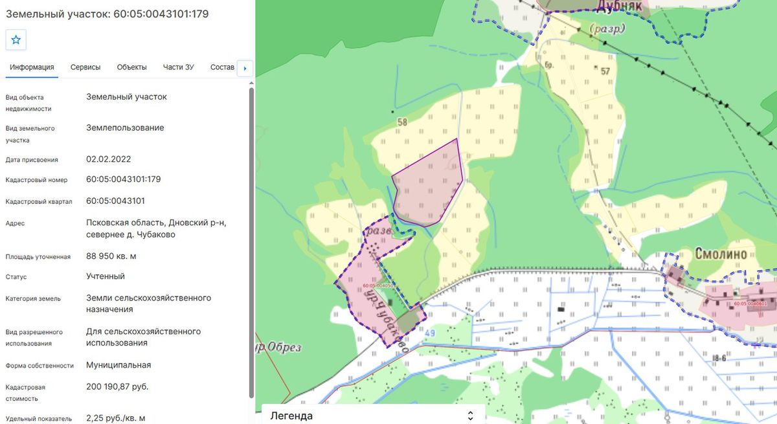The image size is (777, 424).
Task: Add parcel to favorites with star icon
Action: tap(16, 39)
